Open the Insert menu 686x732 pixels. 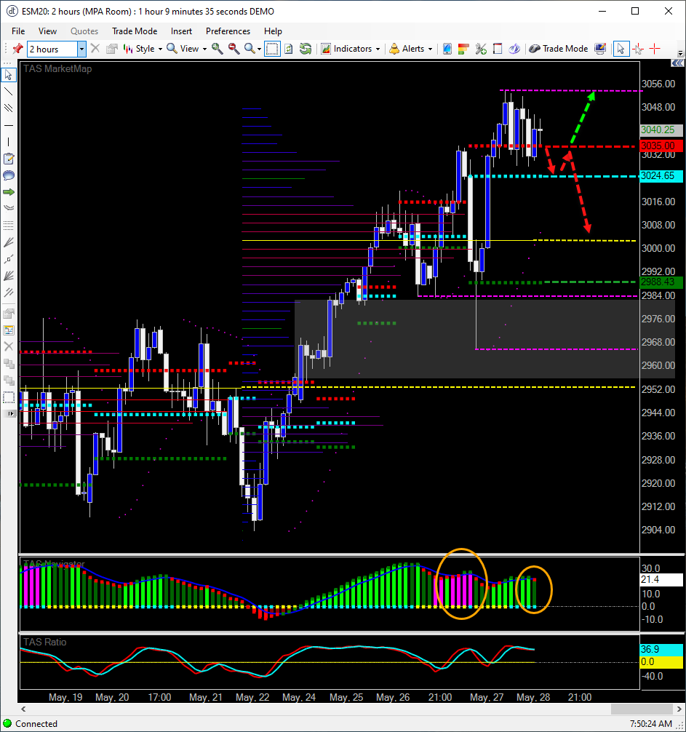(181, 31)
